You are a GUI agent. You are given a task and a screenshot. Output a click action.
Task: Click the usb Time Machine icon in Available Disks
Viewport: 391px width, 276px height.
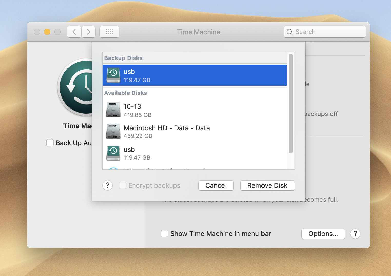point(113,153)
